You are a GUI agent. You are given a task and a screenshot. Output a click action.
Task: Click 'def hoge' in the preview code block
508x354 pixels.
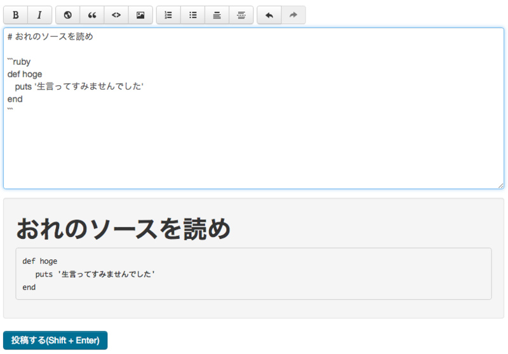pos(40,261)
